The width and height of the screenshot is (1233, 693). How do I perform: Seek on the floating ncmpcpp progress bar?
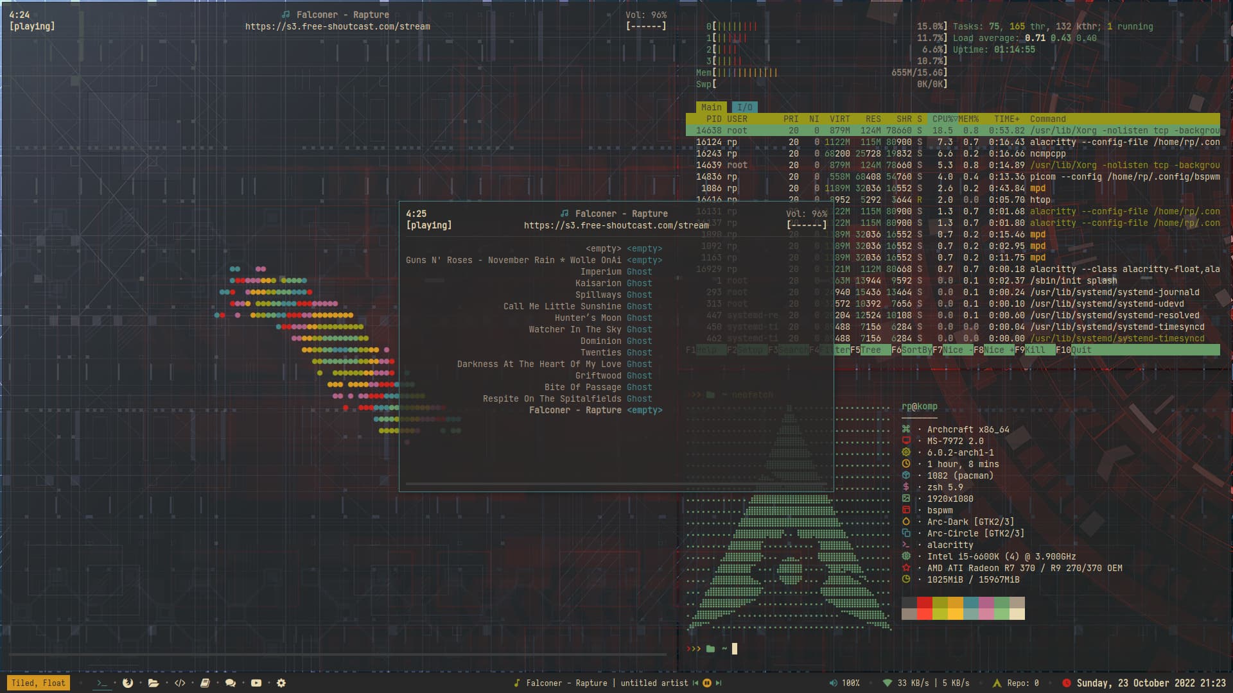[x=616, y=484]
